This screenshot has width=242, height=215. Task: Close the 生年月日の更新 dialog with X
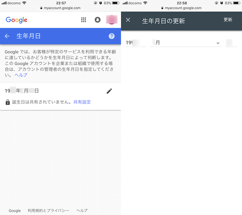[128, 20]
